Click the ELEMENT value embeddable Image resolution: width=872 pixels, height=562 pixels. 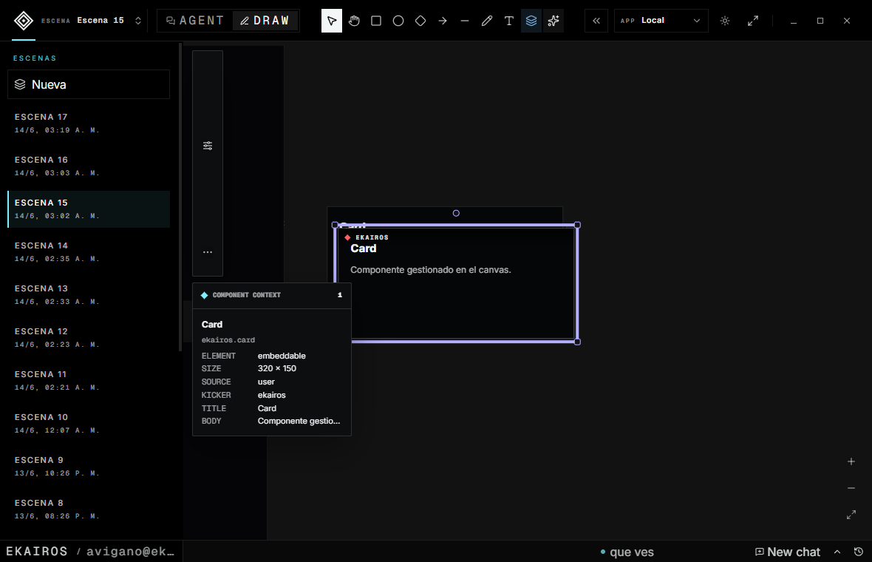(x=282, y=356)
